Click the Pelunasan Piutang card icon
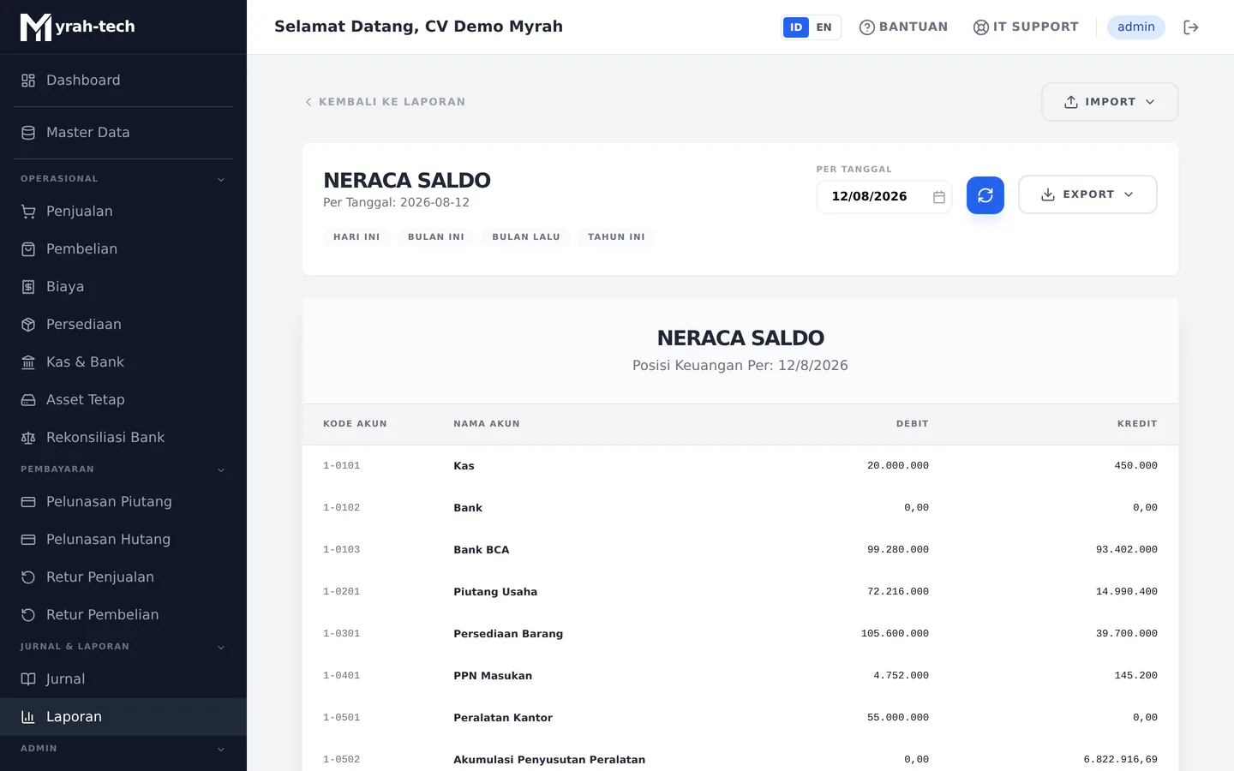This screenshot has width=1234, height=771. click(x=28, y=502)
